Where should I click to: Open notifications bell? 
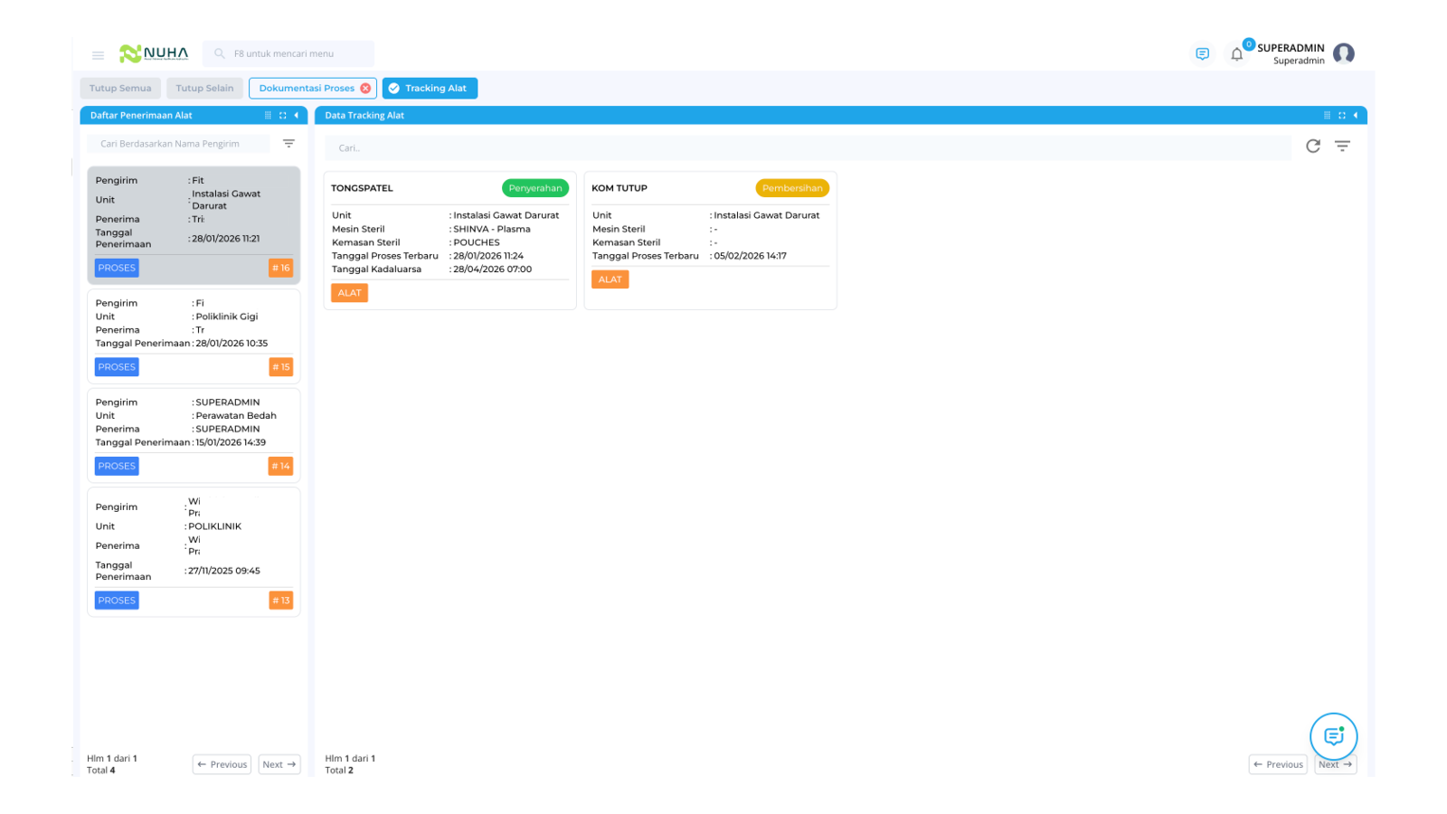coord(1236,54)
